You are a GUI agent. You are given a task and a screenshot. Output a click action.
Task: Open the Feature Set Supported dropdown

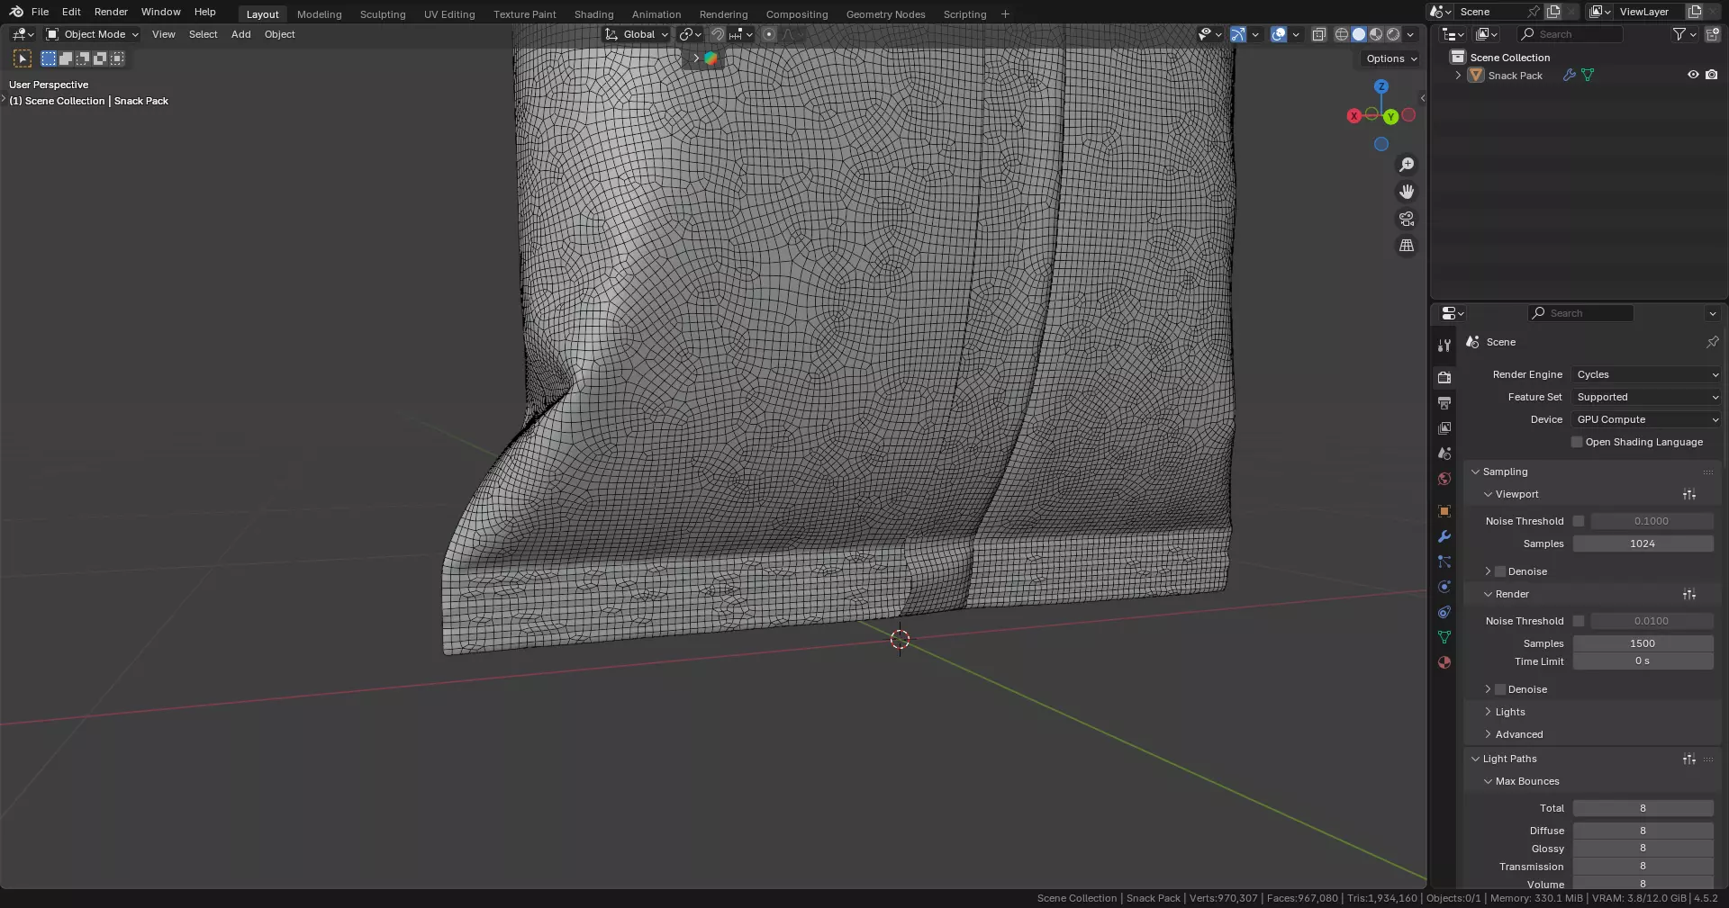point(1646,397)
